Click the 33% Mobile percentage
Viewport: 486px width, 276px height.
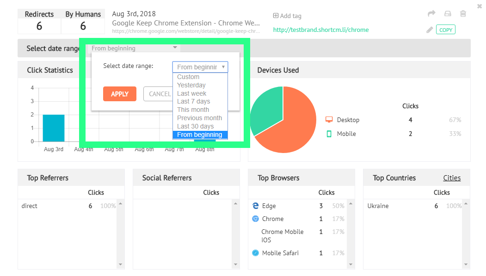(455, 134)
